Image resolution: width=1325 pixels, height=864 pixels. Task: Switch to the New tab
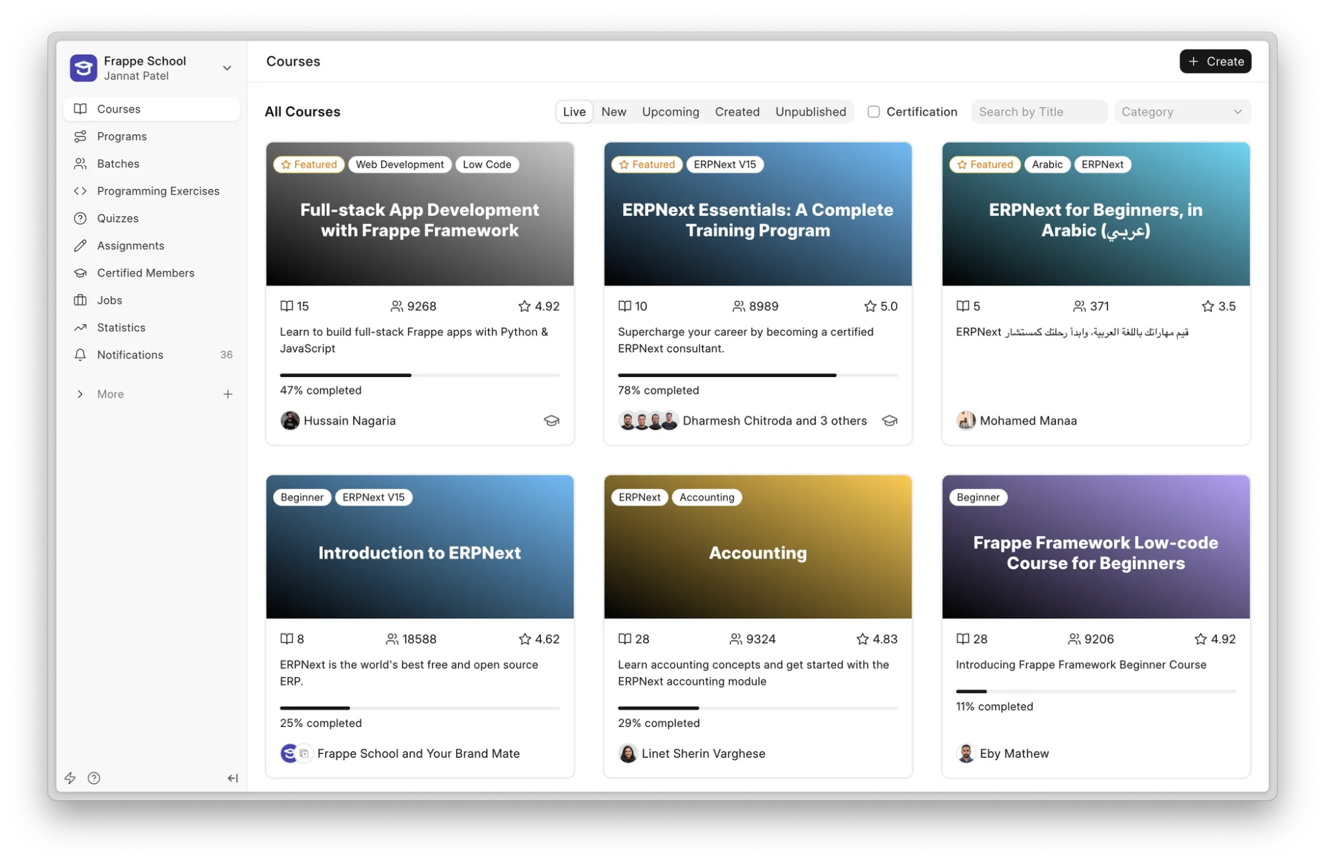click(614, 111)
